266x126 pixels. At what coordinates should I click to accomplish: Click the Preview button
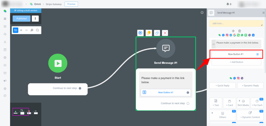[x=71, y=4]
